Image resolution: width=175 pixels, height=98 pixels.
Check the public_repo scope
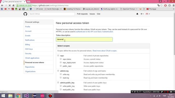click(61, 66)
